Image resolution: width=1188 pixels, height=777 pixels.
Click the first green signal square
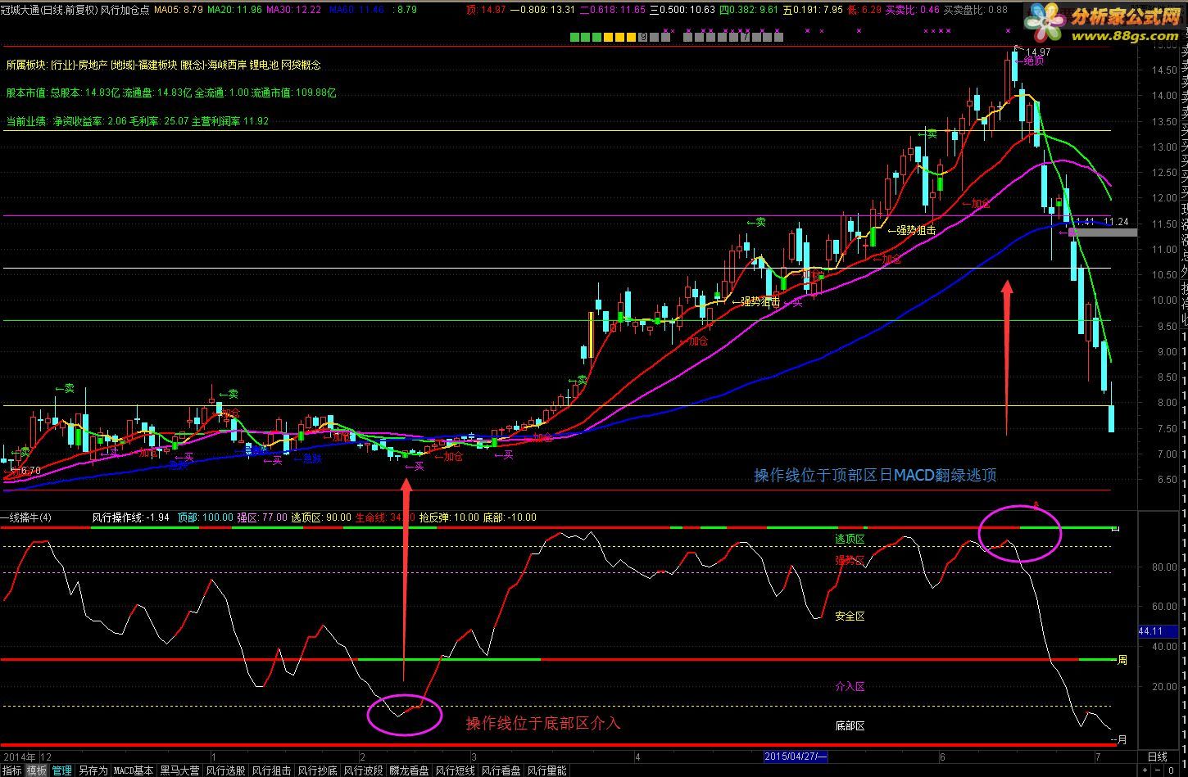click(x=576, y=37)
